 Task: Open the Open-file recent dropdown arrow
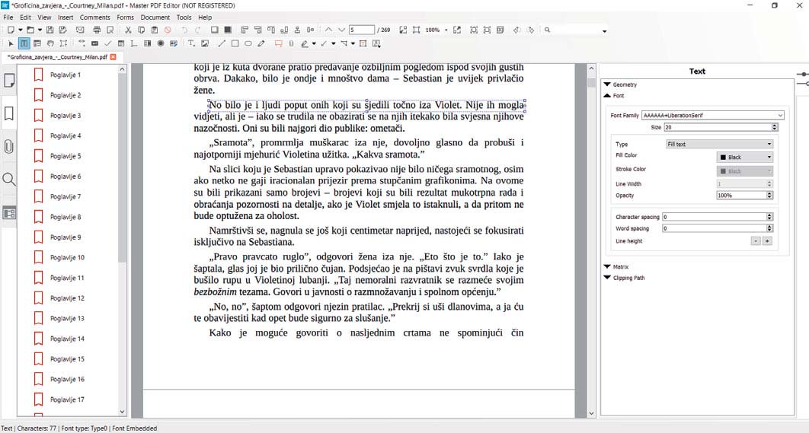(40, 30)
